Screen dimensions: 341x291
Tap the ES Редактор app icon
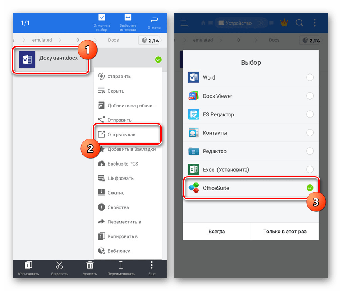[194, 114]
